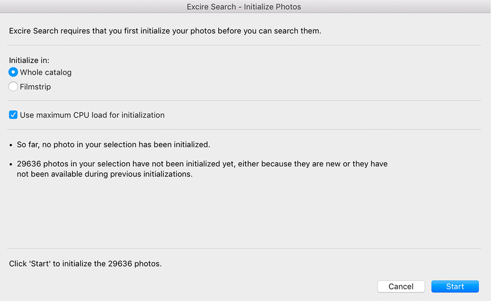Click the "Initialize in:" heading
This screenshot has height=301, width=491.
tap(29, 61)
